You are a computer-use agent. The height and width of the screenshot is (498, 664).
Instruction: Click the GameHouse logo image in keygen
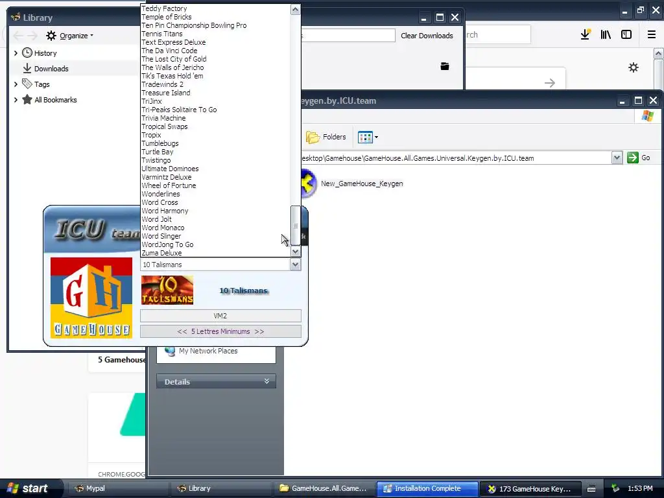[91, 298]
